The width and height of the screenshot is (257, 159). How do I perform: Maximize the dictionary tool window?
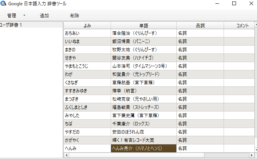coord(234,3)
